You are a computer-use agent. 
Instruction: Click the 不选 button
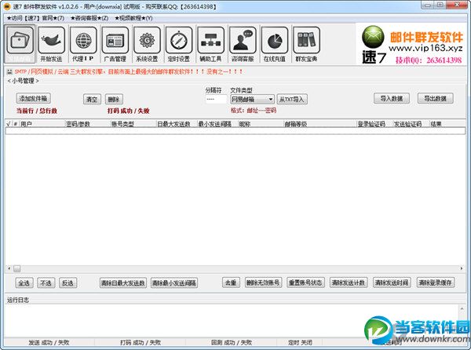click(x=46, y=283)
